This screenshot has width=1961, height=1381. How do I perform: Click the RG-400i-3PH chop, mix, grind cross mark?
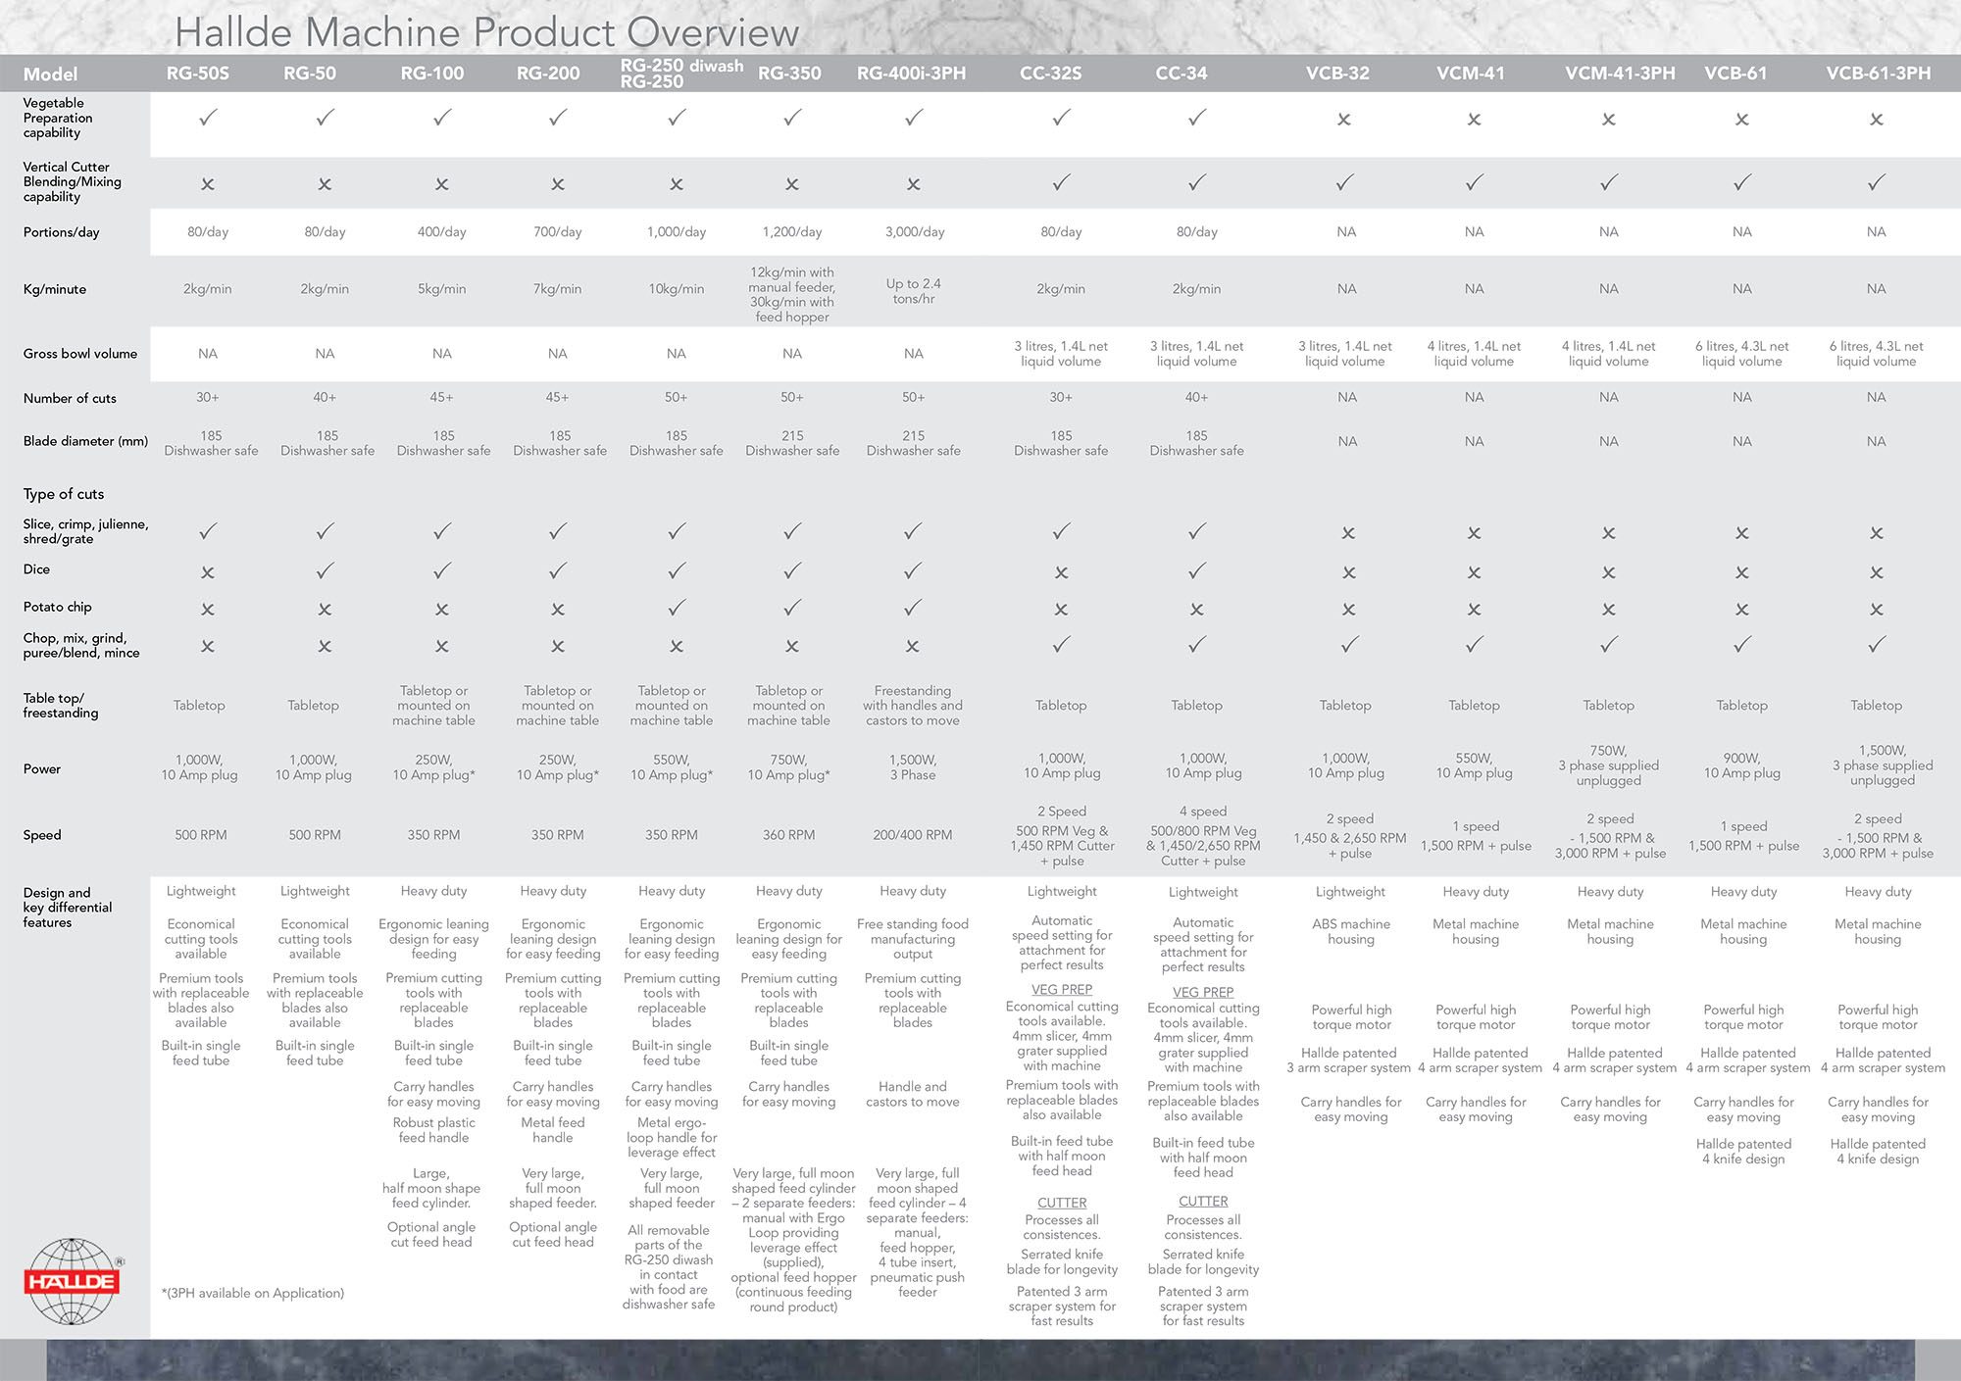(913, 647)
